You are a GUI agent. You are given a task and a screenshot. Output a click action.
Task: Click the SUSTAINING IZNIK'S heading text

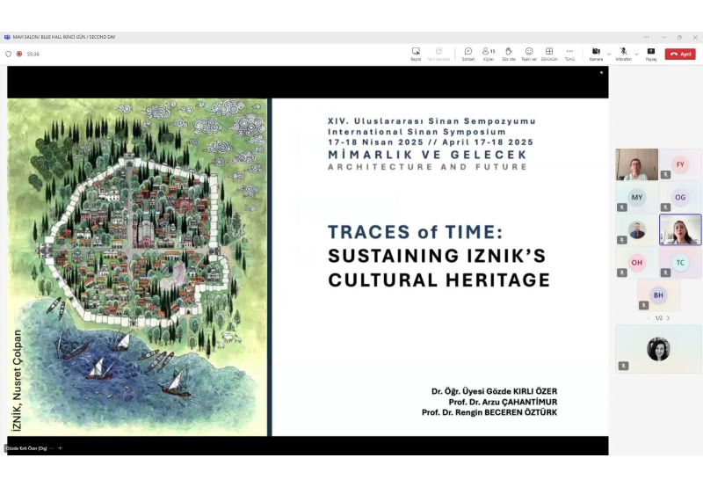click(x=437, y=256)
